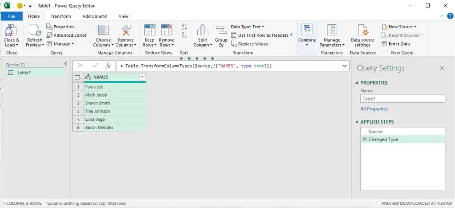Image resolution: width=455 pixels, height=208 pixels.
Task: Select row number 4 header
Action: (x=78, y=111)
